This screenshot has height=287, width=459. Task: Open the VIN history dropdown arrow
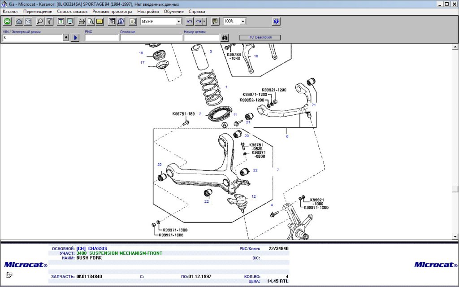tap(66, 38)
